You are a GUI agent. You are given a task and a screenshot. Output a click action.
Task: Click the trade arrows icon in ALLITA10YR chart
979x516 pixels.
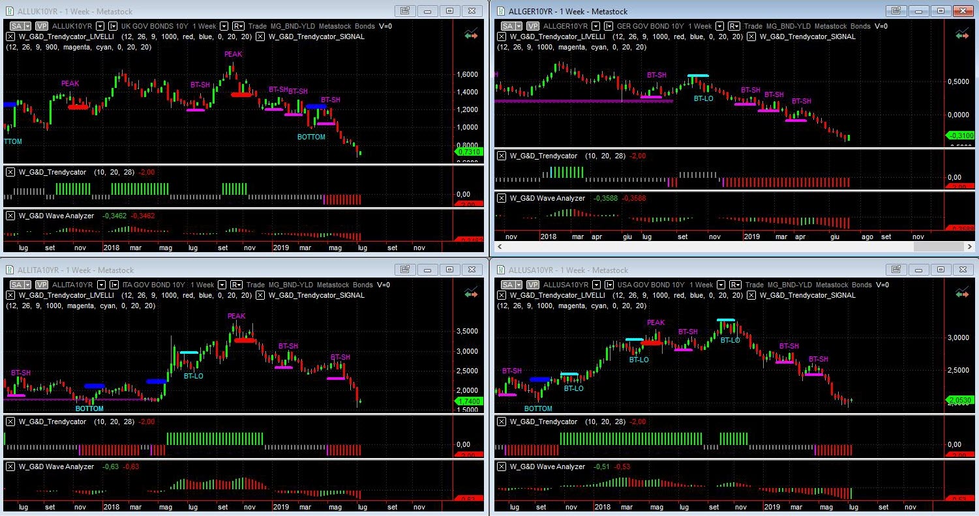[470, 293]
